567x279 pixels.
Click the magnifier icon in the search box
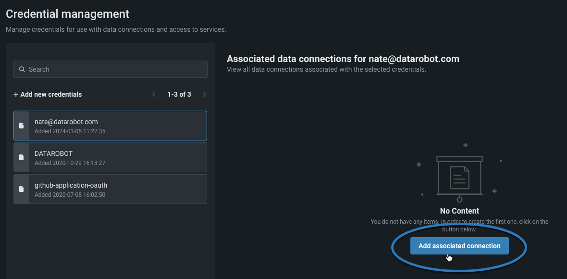pyautogui.click(x=22, y=69)
